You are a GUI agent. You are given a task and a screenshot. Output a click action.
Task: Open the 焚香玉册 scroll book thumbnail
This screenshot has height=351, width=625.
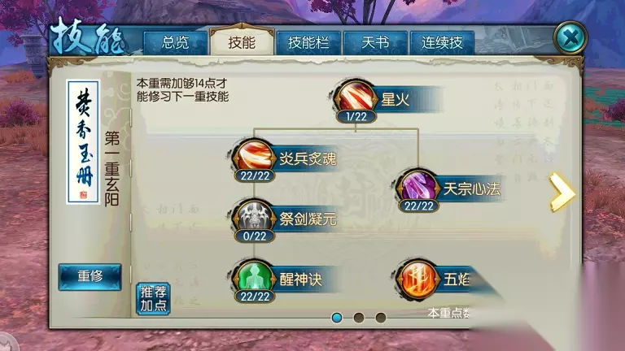83,141
